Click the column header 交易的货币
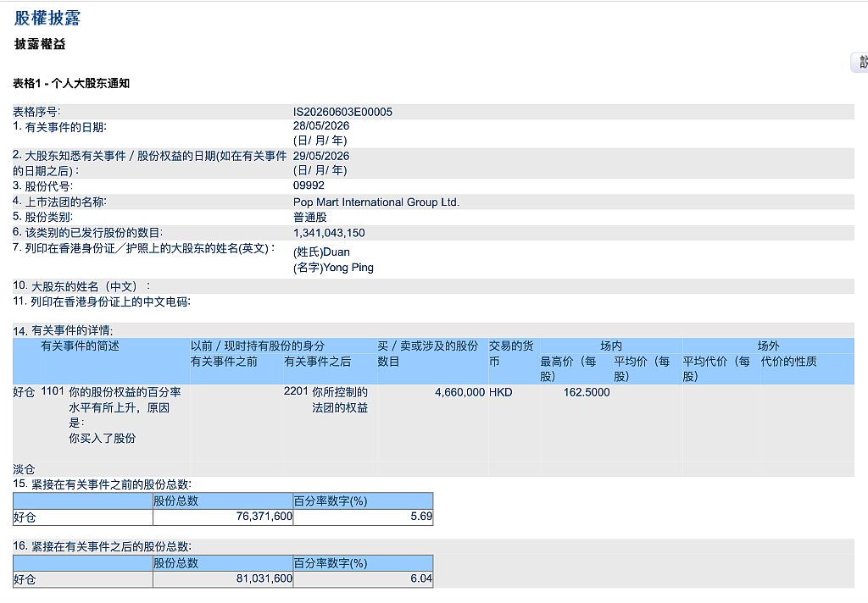Image resolution: width=868 pixels, height=603 pixels. point(511,353)
